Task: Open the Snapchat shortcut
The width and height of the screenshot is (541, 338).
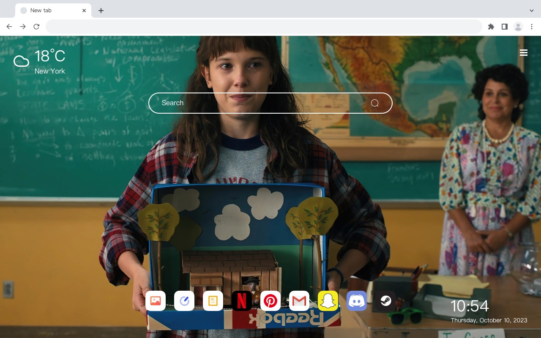Action: click(x=328, y=301)
